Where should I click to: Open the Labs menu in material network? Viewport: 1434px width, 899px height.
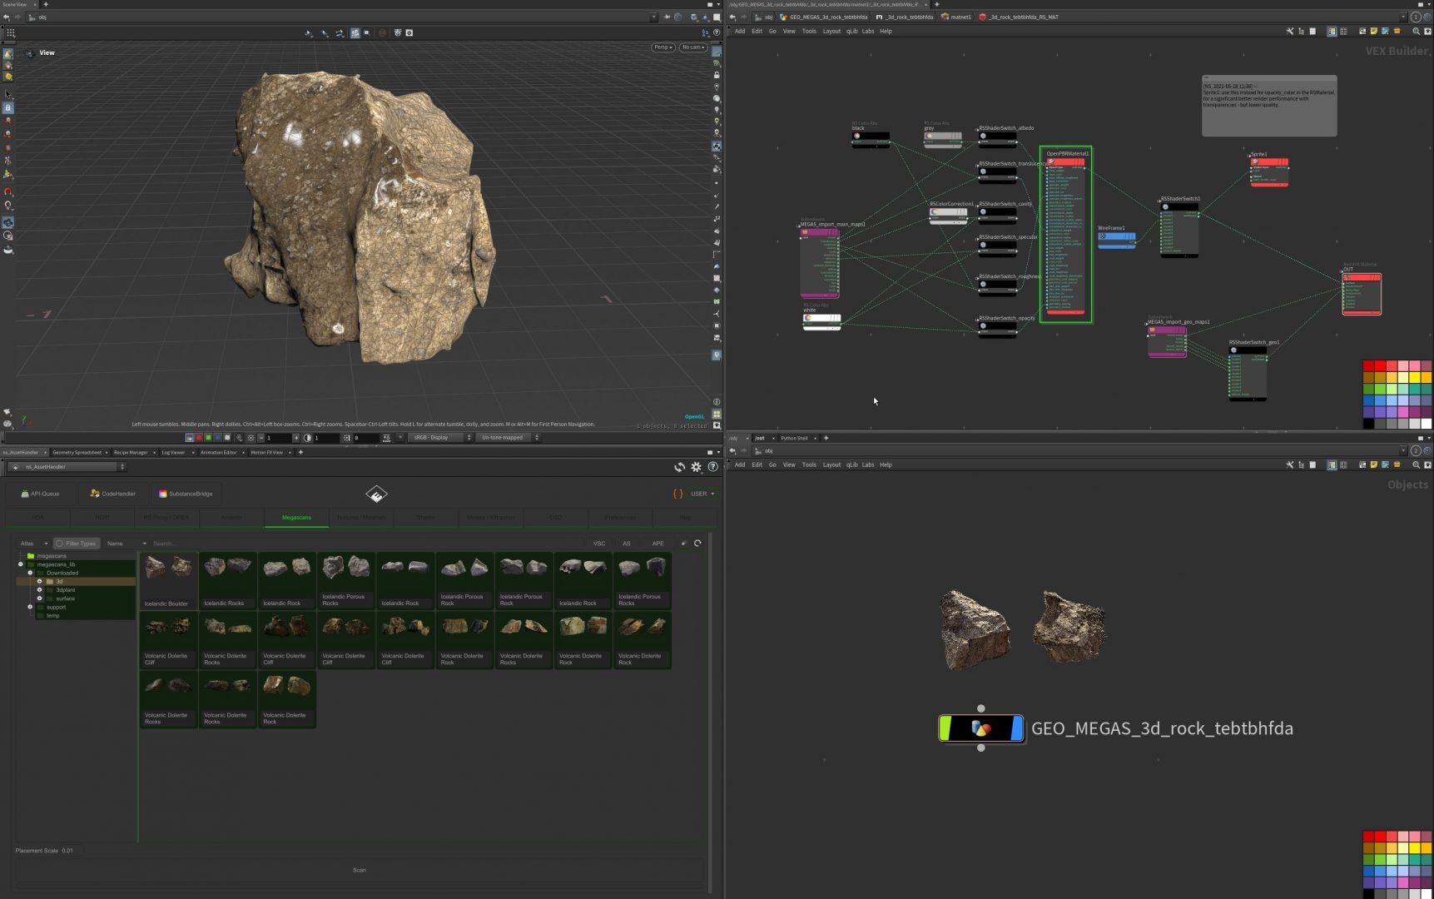coord(867,32)
